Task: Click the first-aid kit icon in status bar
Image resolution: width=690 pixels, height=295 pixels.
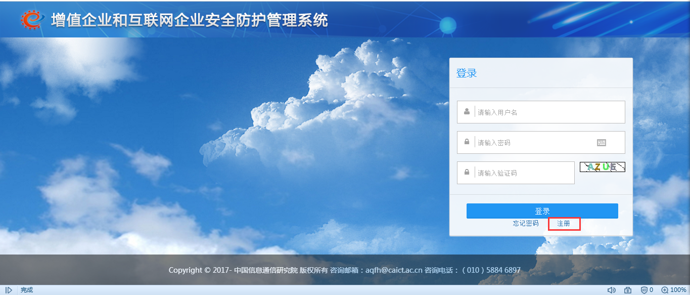Action: [x=628, y=290]
